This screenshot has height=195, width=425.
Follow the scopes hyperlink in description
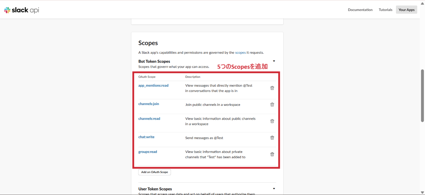pyautogui.click(x=240, y=53)
